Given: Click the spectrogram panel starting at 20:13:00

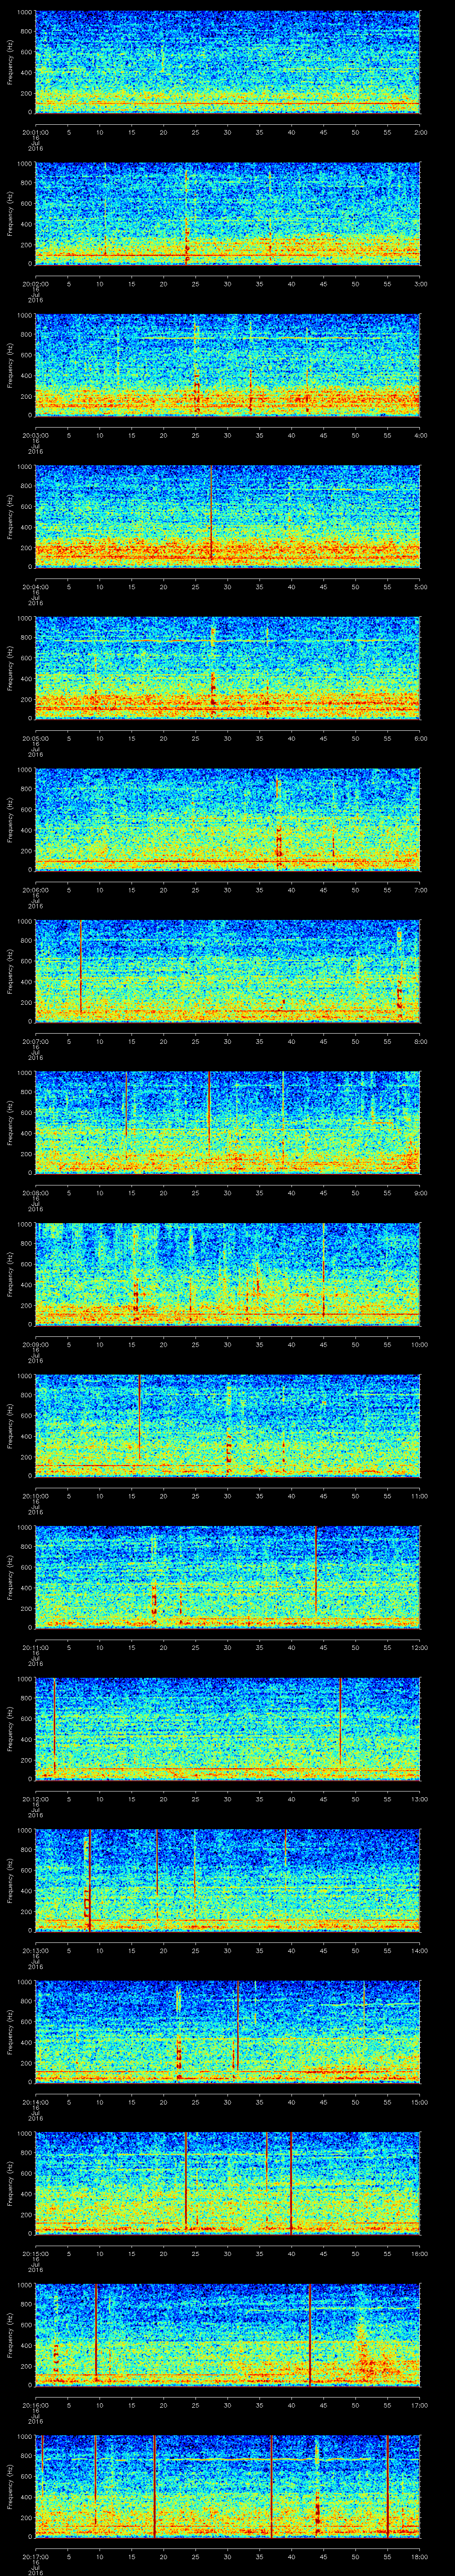Looking at the screenshot, I should coord(228,1880).
